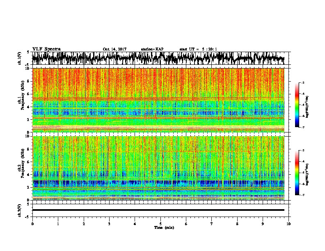325x251 pixels.
Task: Select the date text "Oct. 14, 2017"
Action: tap(114, 49)
